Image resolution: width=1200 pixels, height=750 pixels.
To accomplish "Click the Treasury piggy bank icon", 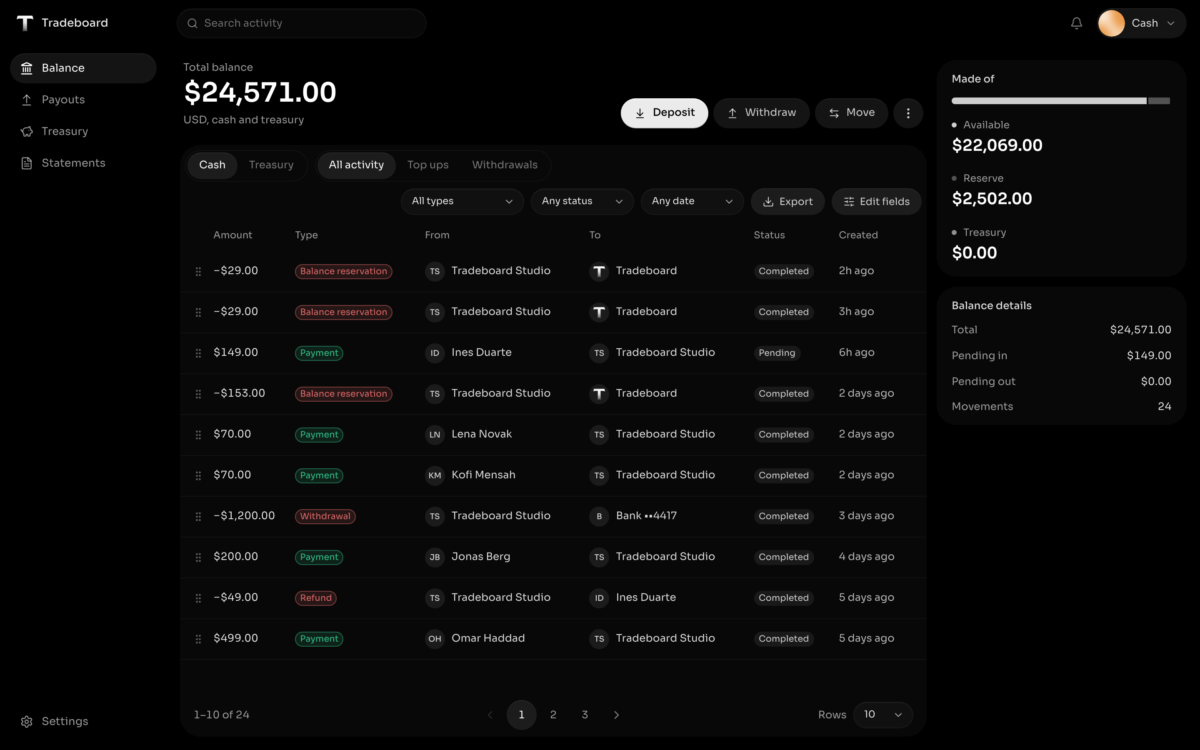I will 27,131.
